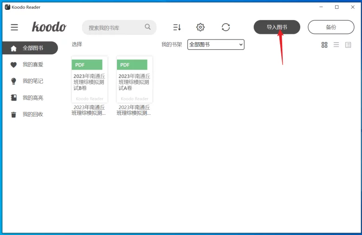Click the sort order icon
362x235 pixels.
coord(177,27)
